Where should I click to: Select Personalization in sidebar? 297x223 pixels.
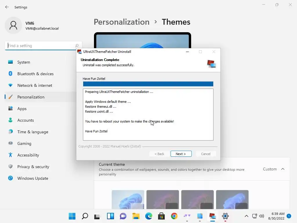41,97
